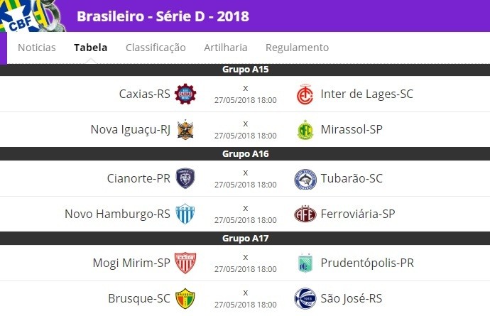Click the Mirassol-SP team crest
The height and width of the screenshot is (316, 490).
(x=305, y=130)
